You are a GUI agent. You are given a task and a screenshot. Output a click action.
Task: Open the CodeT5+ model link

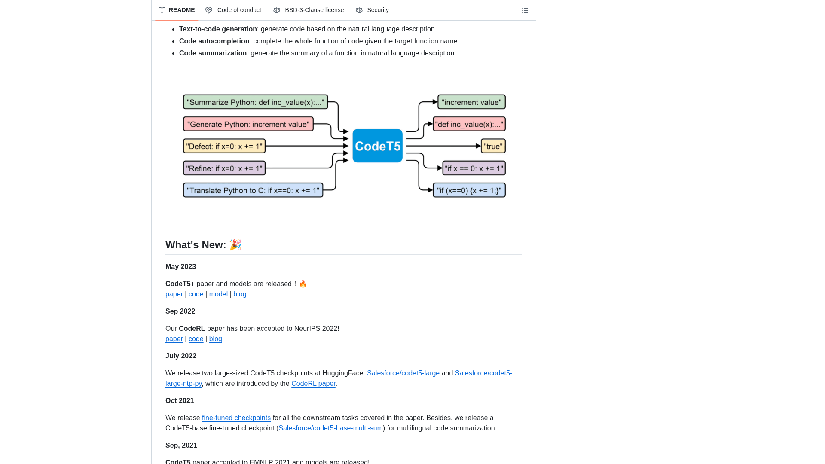(x=218, y=294)
